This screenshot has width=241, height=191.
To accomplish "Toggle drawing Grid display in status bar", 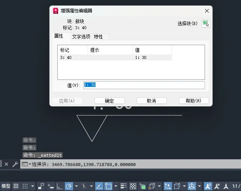I will click(16, 186).
